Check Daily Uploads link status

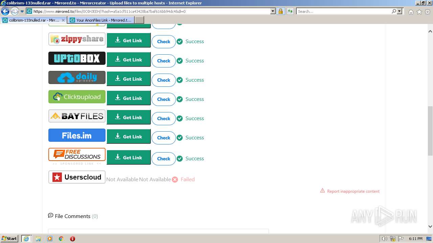pyautogui.click(x=164, y=80)
